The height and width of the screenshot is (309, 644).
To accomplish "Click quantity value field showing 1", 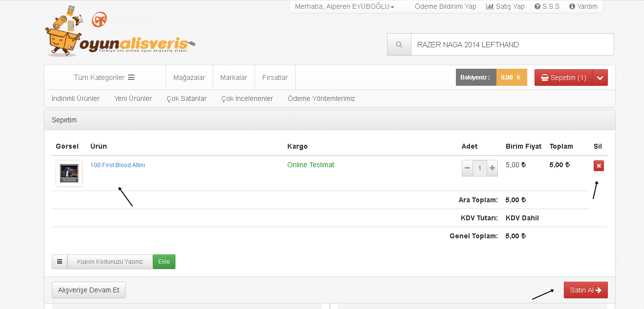I will pos(480,168).
